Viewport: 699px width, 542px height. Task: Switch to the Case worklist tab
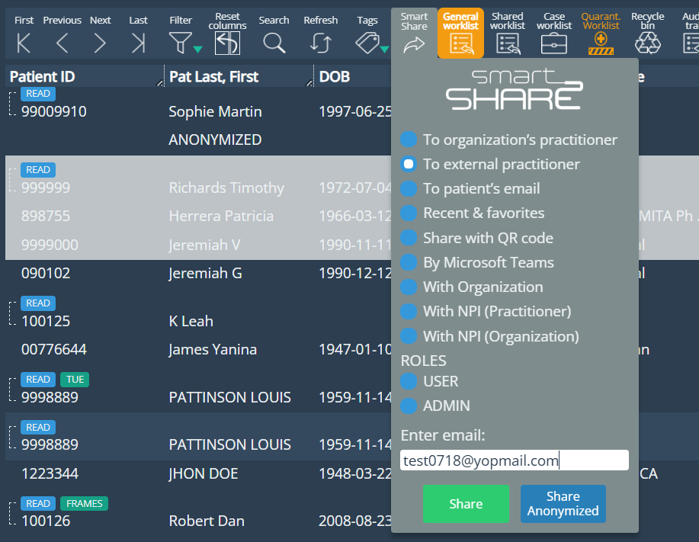coord(554,34)
